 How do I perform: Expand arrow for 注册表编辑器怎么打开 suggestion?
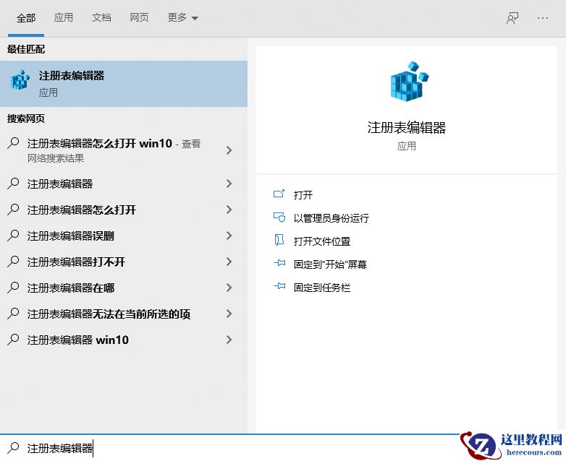pos(229,210)
